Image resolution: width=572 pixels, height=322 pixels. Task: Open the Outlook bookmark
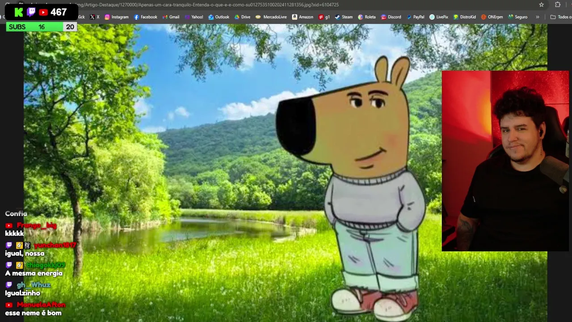point(219,17)
